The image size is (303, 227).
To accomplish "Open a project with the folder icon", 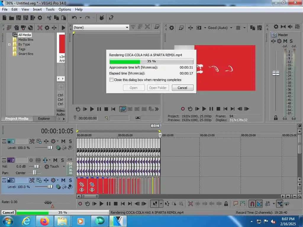I will click(x=12, y=18).
